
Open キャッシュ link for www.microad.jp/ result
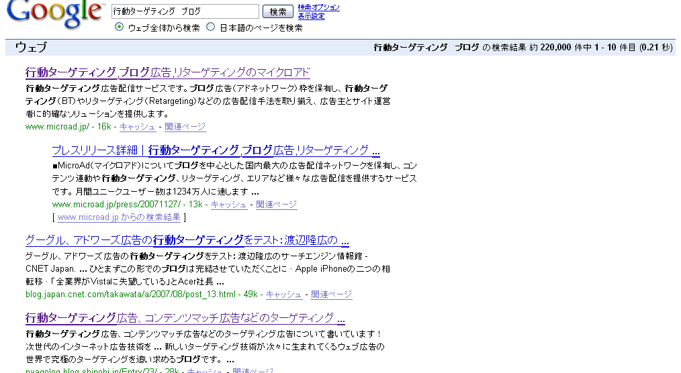point(137,127)
